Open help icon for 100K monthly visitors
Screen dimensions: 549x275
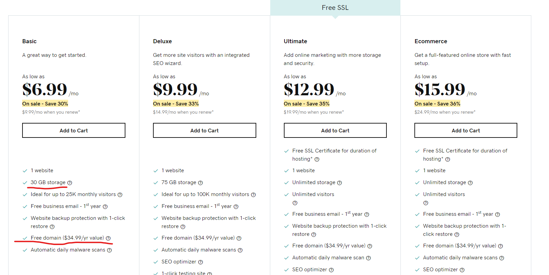pos(253,195)
